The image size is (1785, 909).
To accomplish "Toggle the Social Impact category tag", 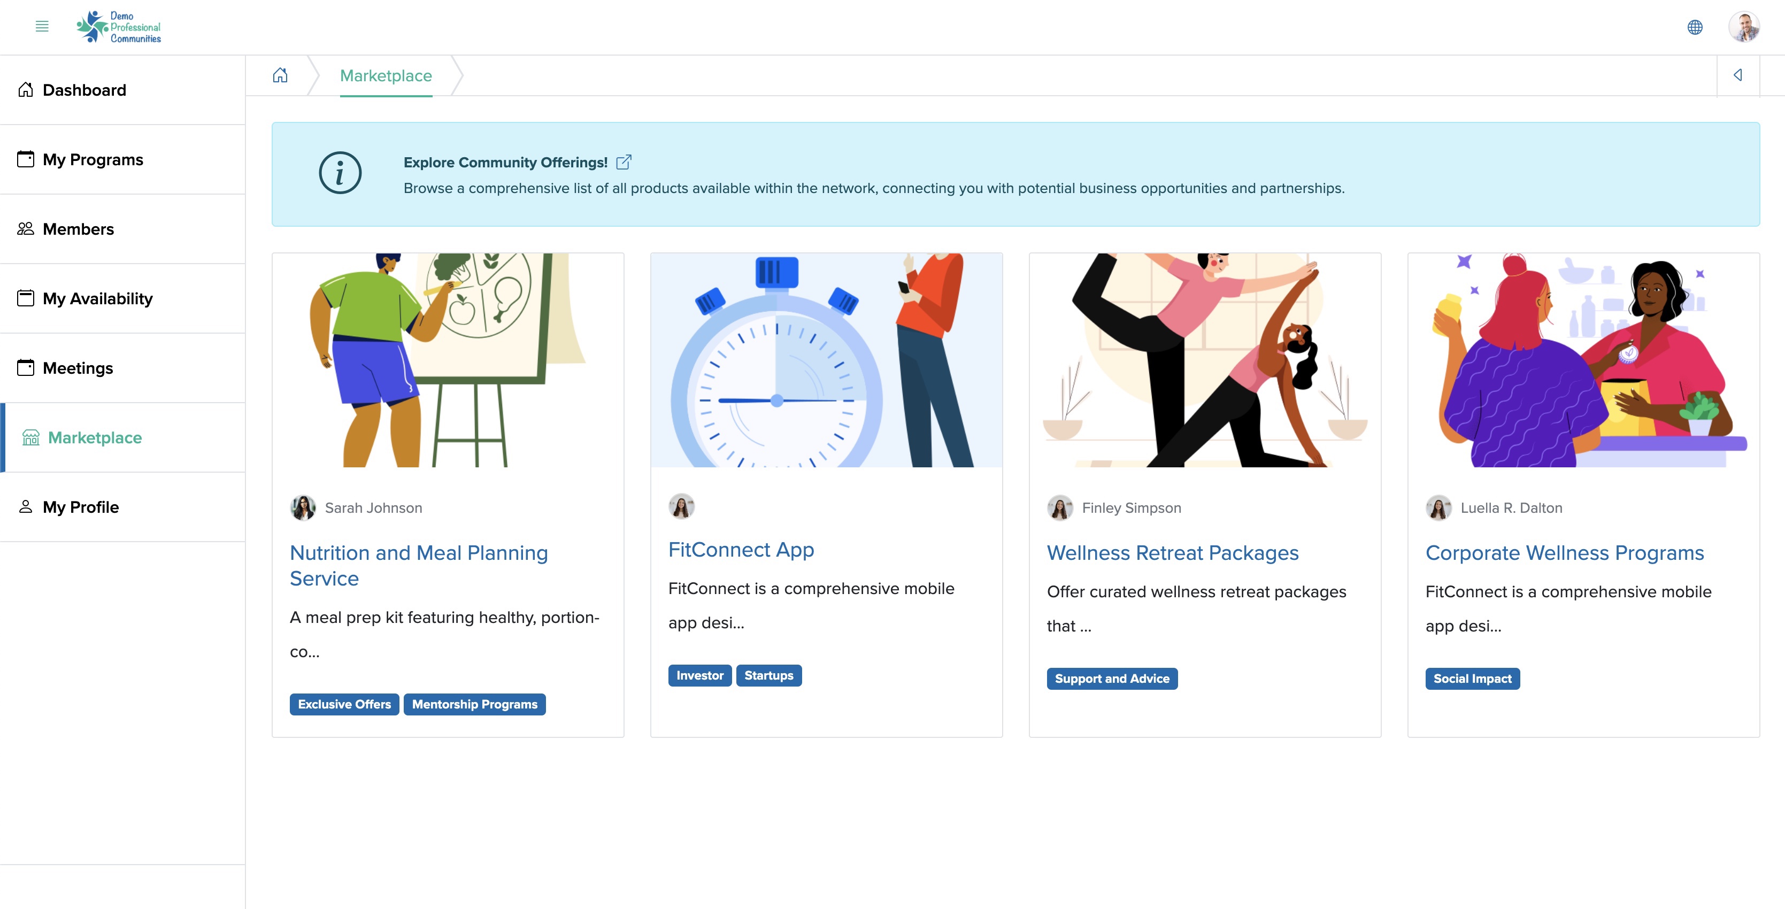I will [x=1472, y=678].
